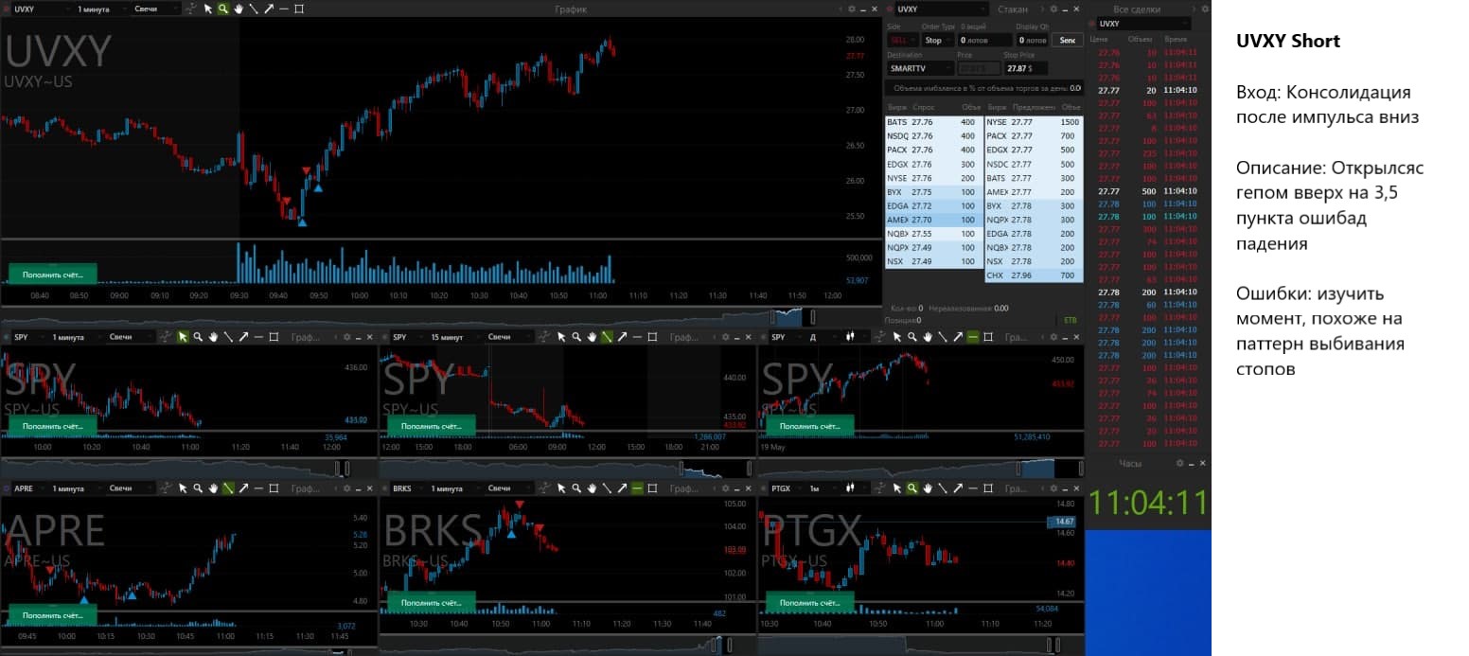
Task: Click the Цена column header in Все сделки
Action: 1099,39
